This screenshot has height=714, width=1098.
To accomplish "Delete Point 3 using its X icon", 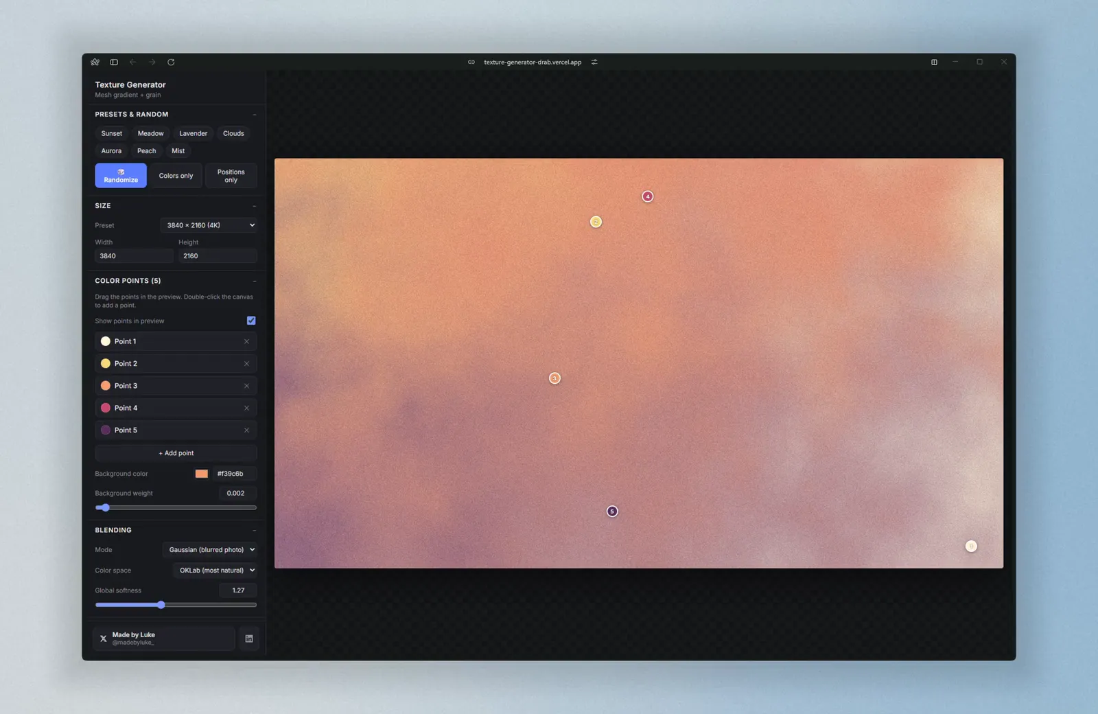I will pyautogui.click(x=246, y=386).
